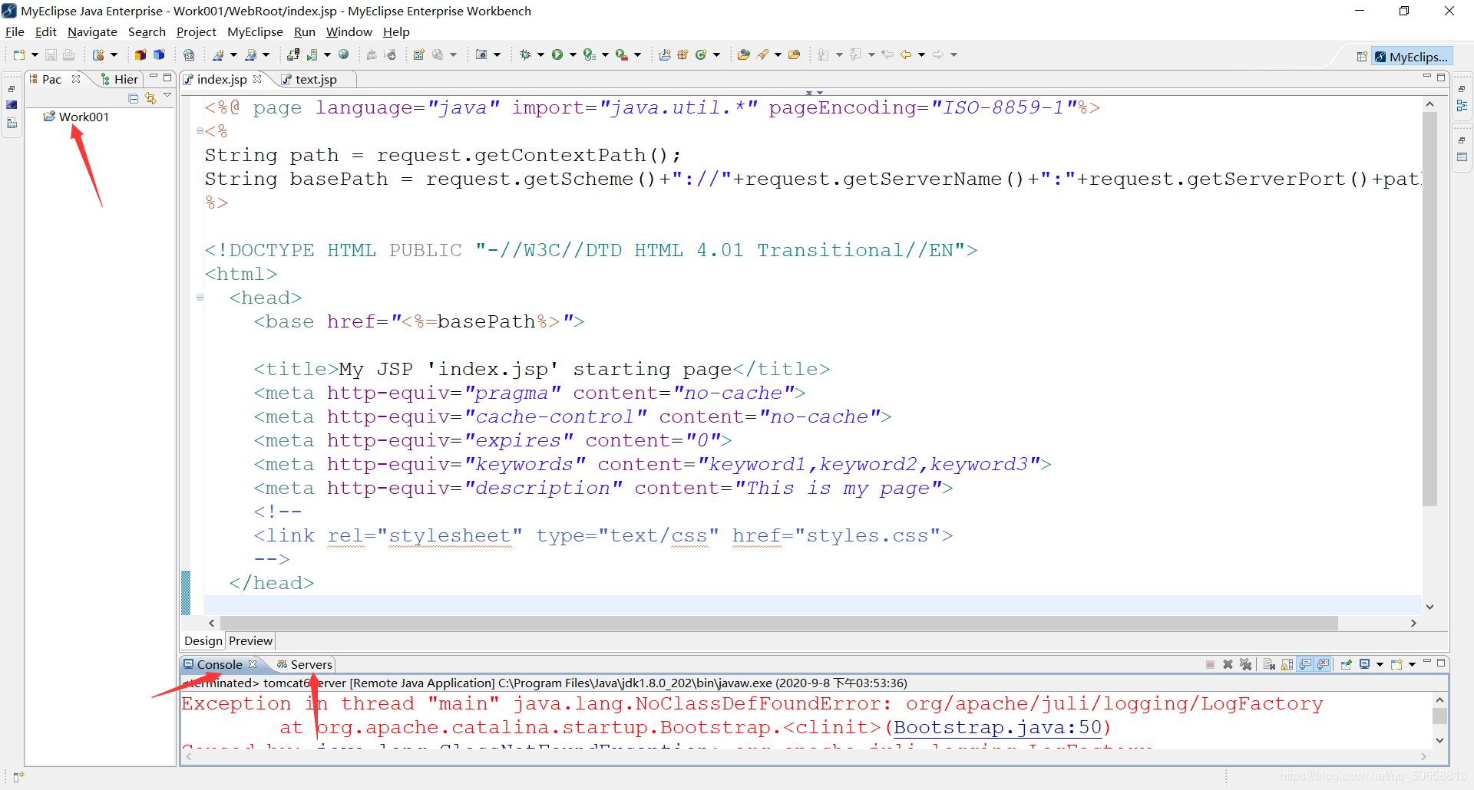
Task: Click the Back navigation yellow arrow
Action: (906, 54)
